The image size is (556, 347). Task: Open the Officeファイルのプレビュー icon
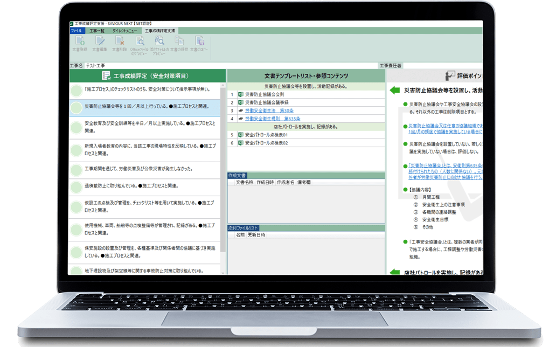click(x=139, y=41)
